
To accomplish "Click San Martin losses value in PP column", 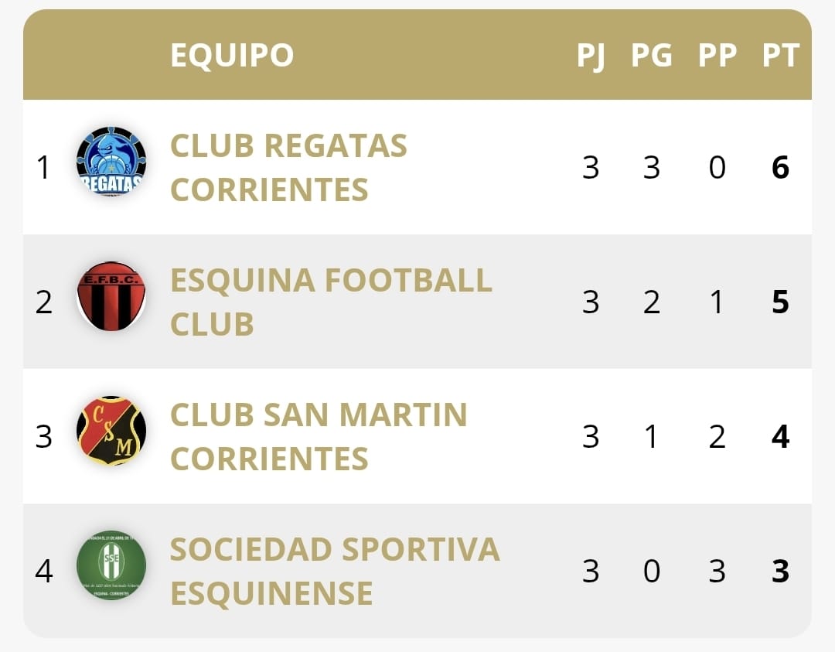I will pos(717,436).
